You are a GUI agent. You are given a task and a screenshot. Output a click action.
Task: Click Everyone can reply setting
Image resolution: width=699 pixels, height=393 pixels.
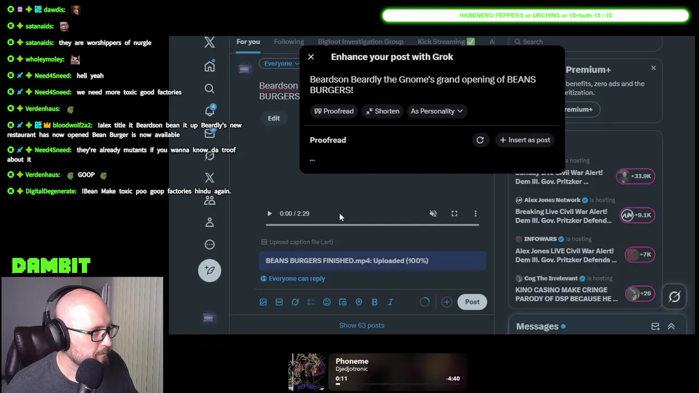(x=293, y=278)
